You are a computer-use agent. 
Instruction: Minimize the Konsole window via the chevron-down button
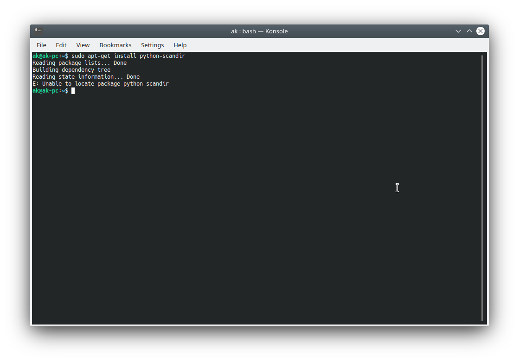458,31
